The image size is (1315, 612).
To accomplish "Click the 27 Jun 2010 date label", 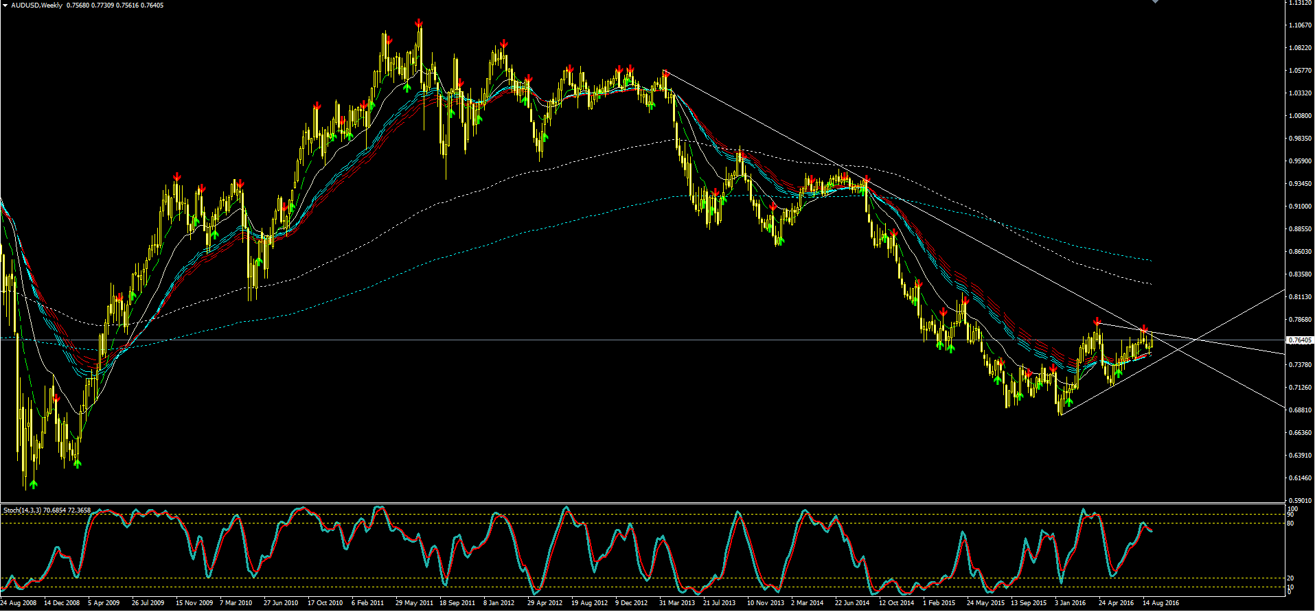I will (x=281, y=603).
